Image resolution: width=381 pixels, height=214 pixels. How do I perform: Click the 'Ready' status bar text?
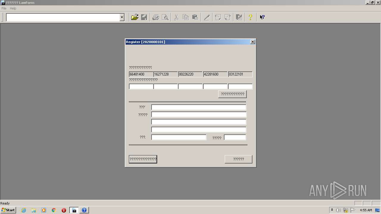[x=5, y=203]
